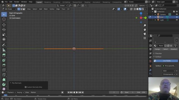Switch to the UV Editing workspace tab

pyautogui.click(x=66, y=2)
